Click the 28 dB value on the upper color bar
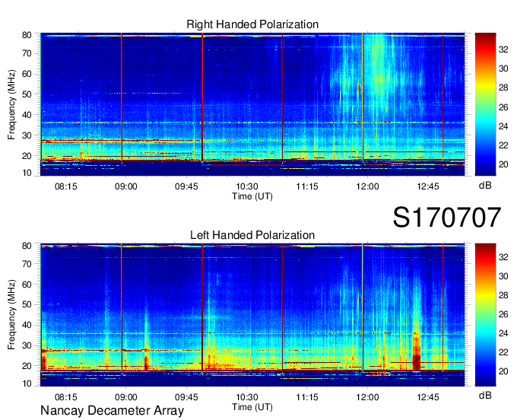This screenshot has height=420, width=517. pyautogui.click(x=503, y=87)
